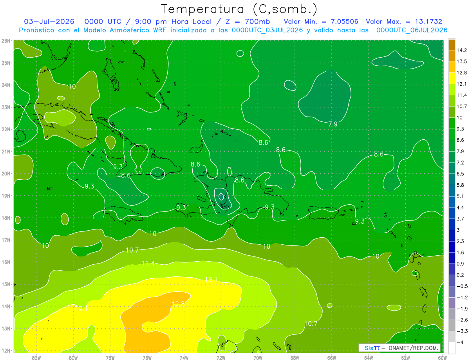Click the '66W' longitude label
The height and width of the screenshot is (363, 470).
point(331,358)
